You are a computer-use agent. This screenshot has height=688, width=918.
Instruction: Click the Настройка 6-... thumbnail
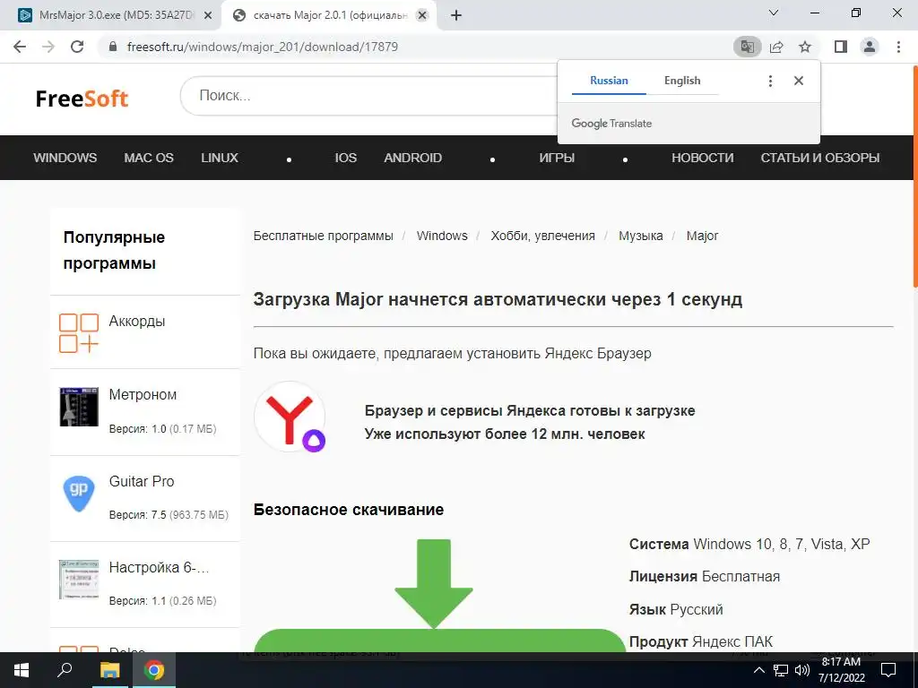79,580
